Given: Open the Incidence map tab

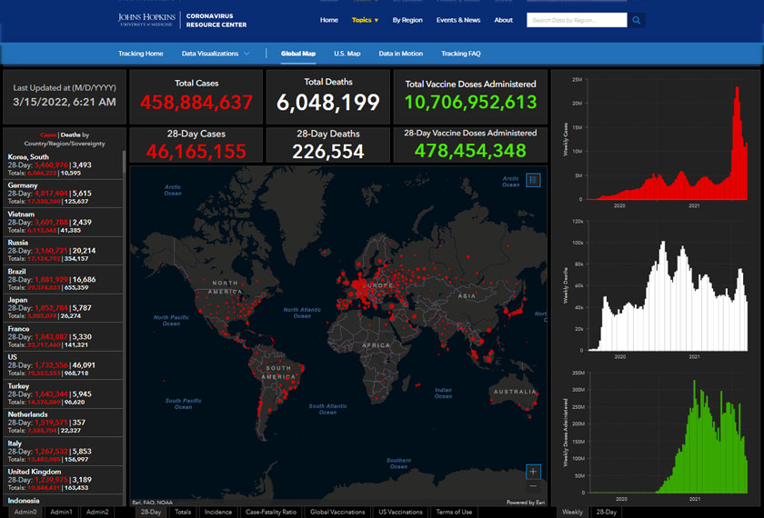Looking at the screenshot, I should click(x=217, y=512).
